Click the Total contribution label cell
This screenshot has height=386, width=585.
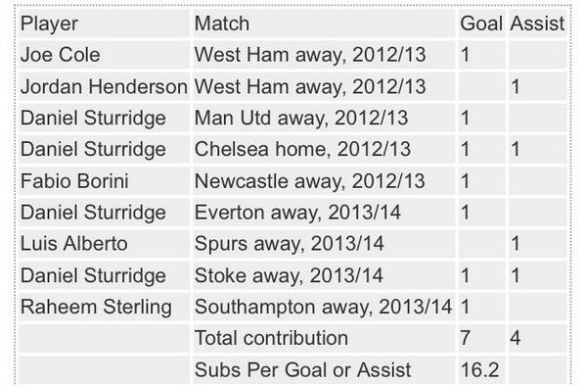click(324, 339)
